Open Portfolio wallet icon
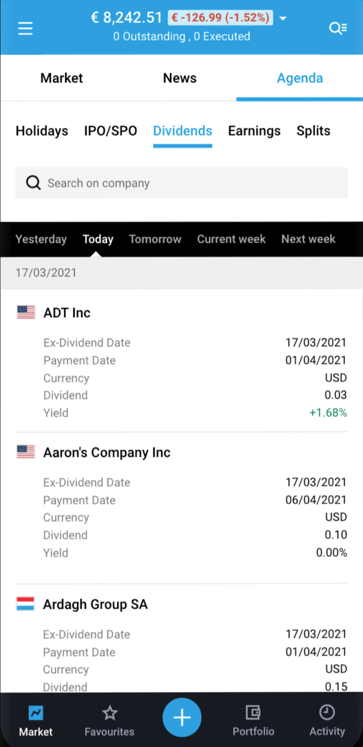Screen dimensions: 363x747 pyautogui.click(x=253, y=713)
